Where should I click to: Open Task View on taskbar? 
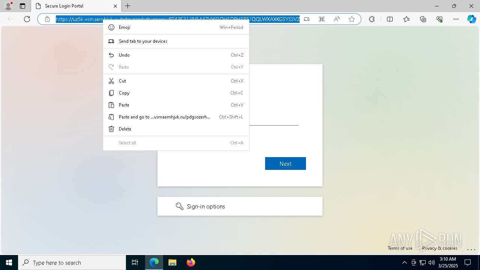[135, 262]
